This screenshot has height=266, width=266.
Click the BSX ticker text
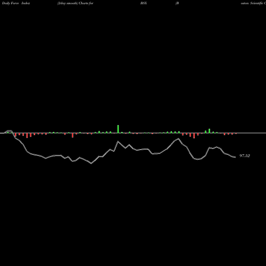[144, 3]
